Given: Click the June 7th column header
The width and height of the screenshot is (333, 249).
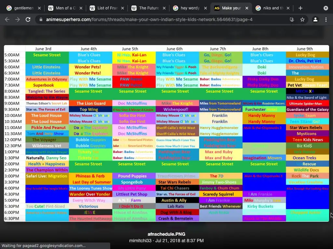Looking at the screenshot, I should pyautogui.click(x=218, y=49).
